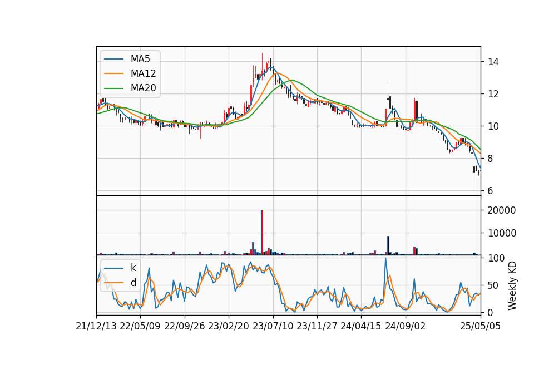Select the 23/11/27 date tick
Viewport: 534px width, 384px height.
tap(317, 326)
